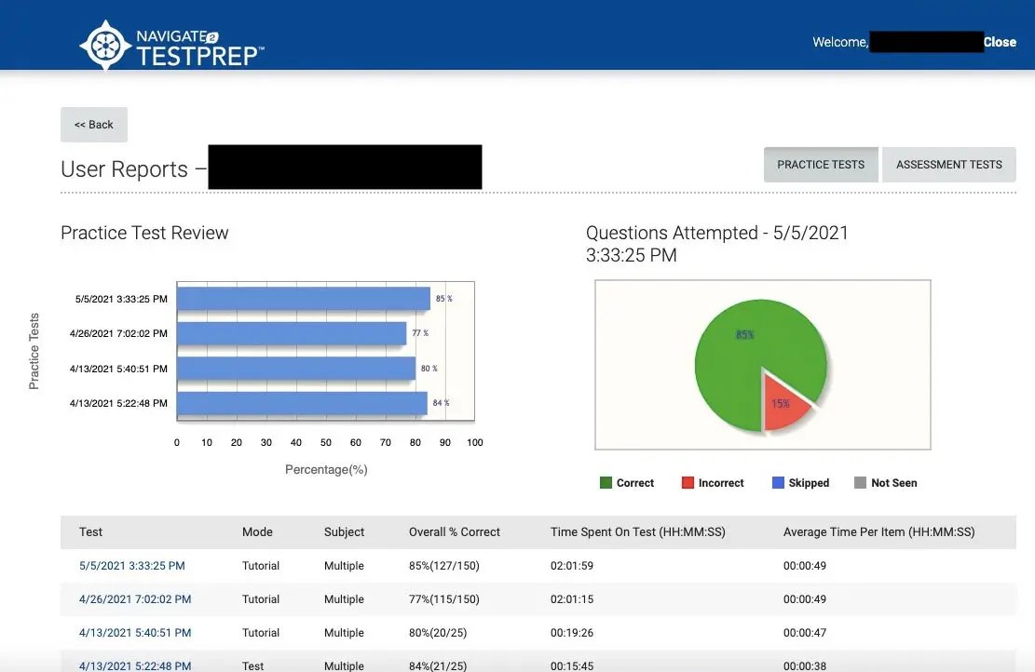Click the blue Skipped legend swatch
Screen dimensions: 1035x672
point(779,483)
